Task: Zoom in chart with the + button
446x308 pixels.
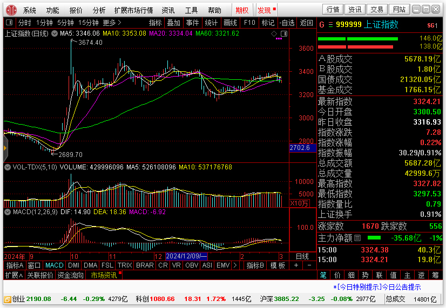Action: (296, 265)
